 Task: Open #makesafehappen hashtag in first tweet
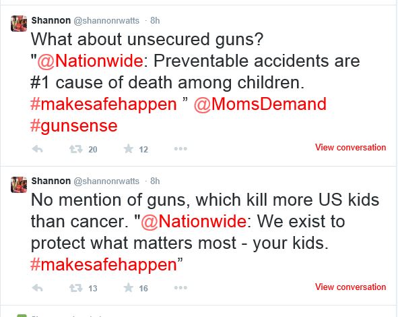point(103,105)
